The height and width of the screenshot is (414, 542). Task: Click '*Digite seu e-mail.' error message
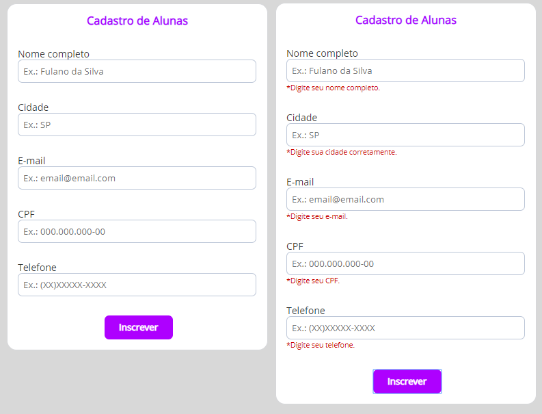316,216
